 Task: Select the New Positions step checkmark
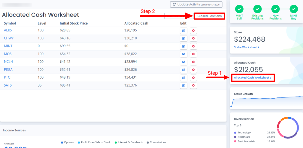[x=276, y=9]
